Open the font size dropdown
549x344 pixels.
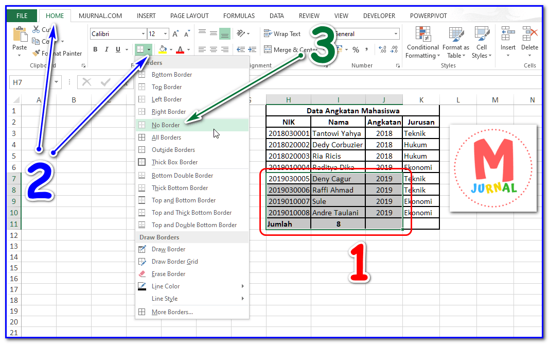[x=165, y=34]
